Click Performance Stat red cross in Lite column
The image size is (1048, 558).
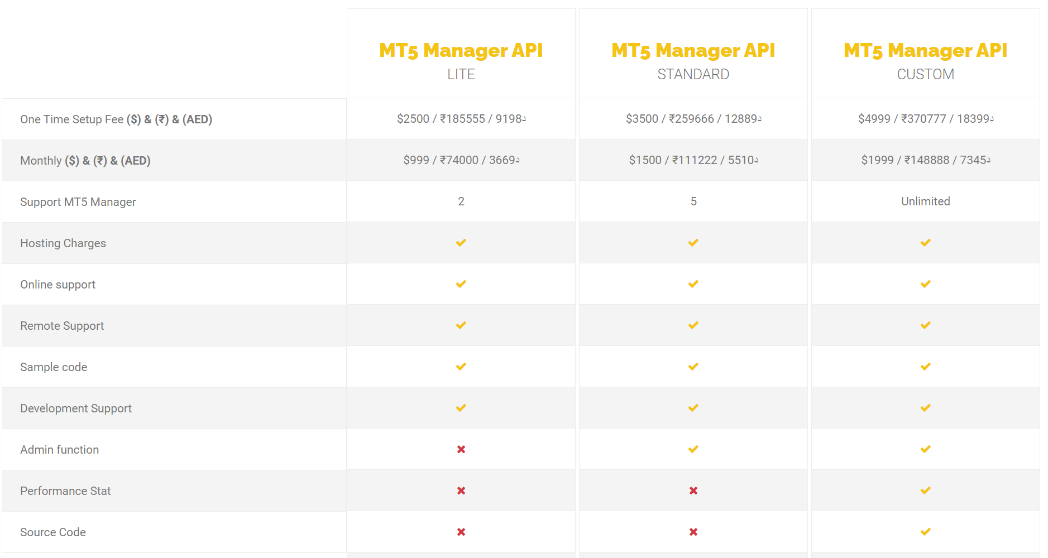[x=461, y=490]
